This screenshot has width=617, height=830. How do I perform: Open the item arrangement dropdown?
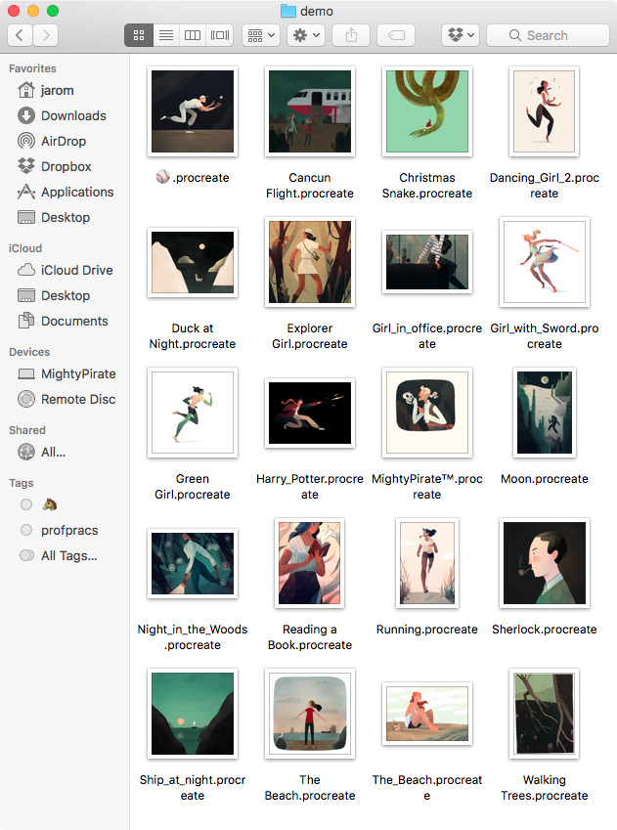pos(261,35)
